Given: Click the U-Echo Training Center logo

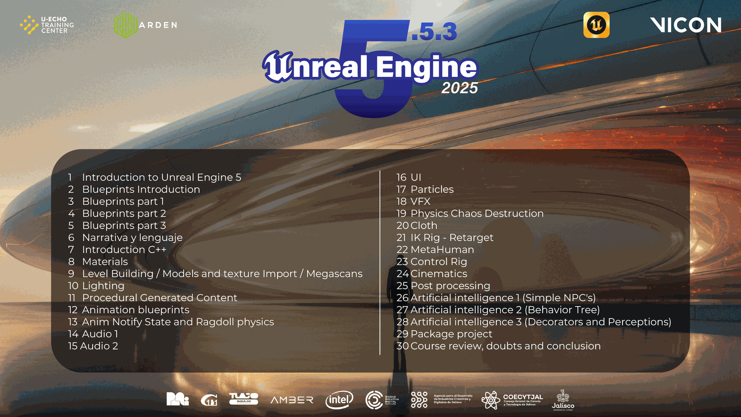Looking at the screenshot, I should pos(47,25).
